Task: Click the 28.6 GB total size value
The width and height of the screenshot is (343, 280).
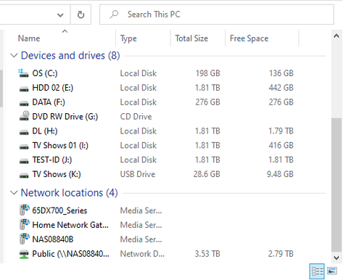Action: click(x=207, y=174)
